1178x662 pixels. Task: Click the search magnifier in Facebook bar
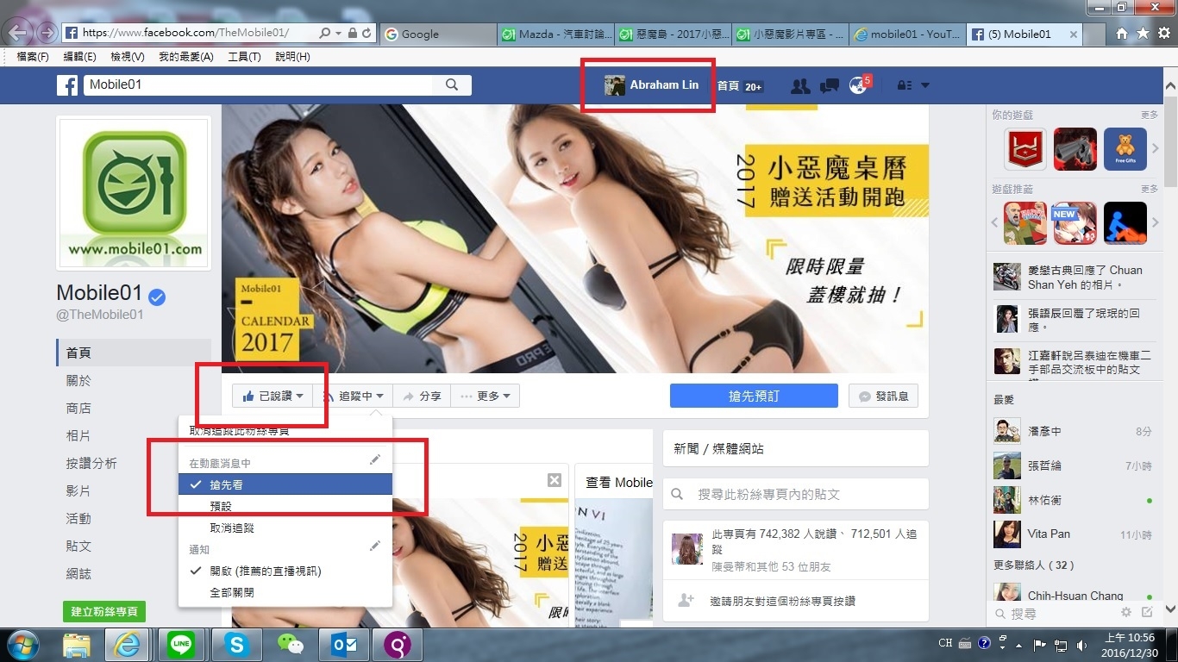click(x=452, y=85)
